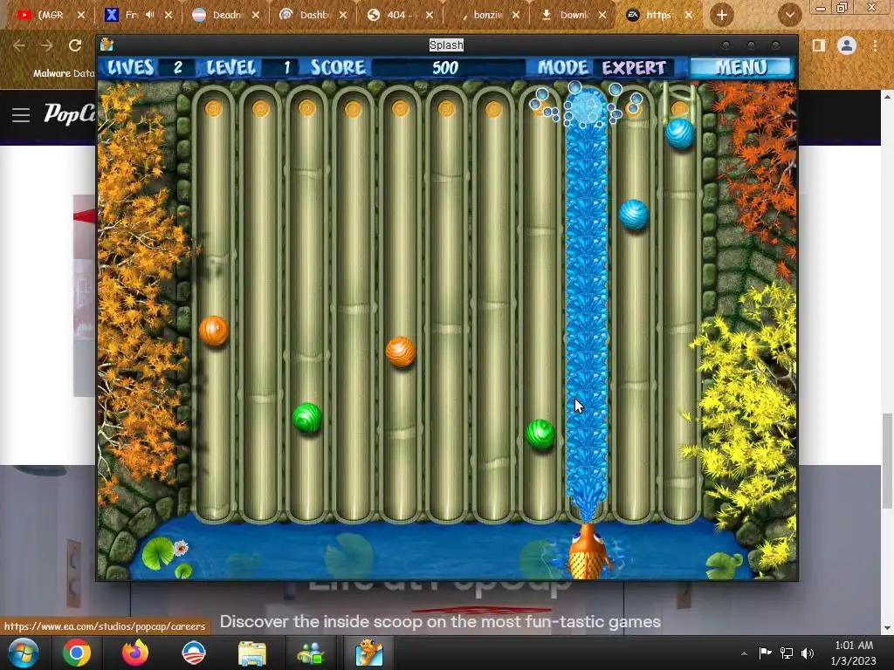
Task: Go back in Chrome
Action: click(19, 45)
